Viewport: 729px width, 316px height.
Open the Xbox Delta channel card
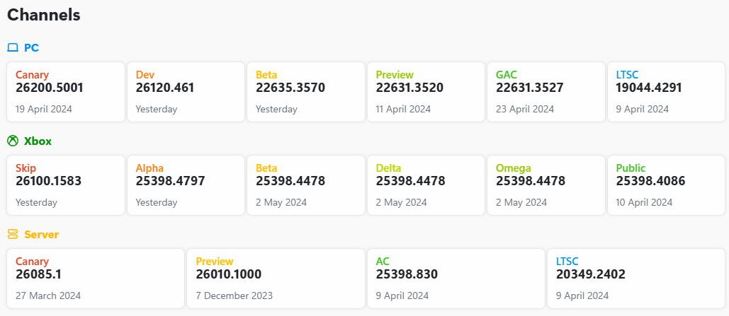coord(426,185)
